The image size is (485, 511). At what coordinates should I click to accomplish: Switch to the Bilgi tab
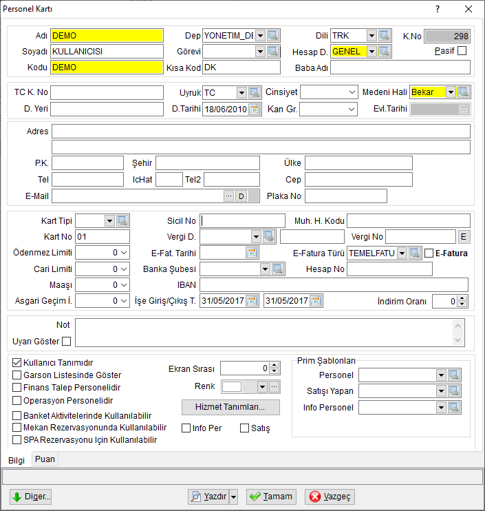pos(17,460)
